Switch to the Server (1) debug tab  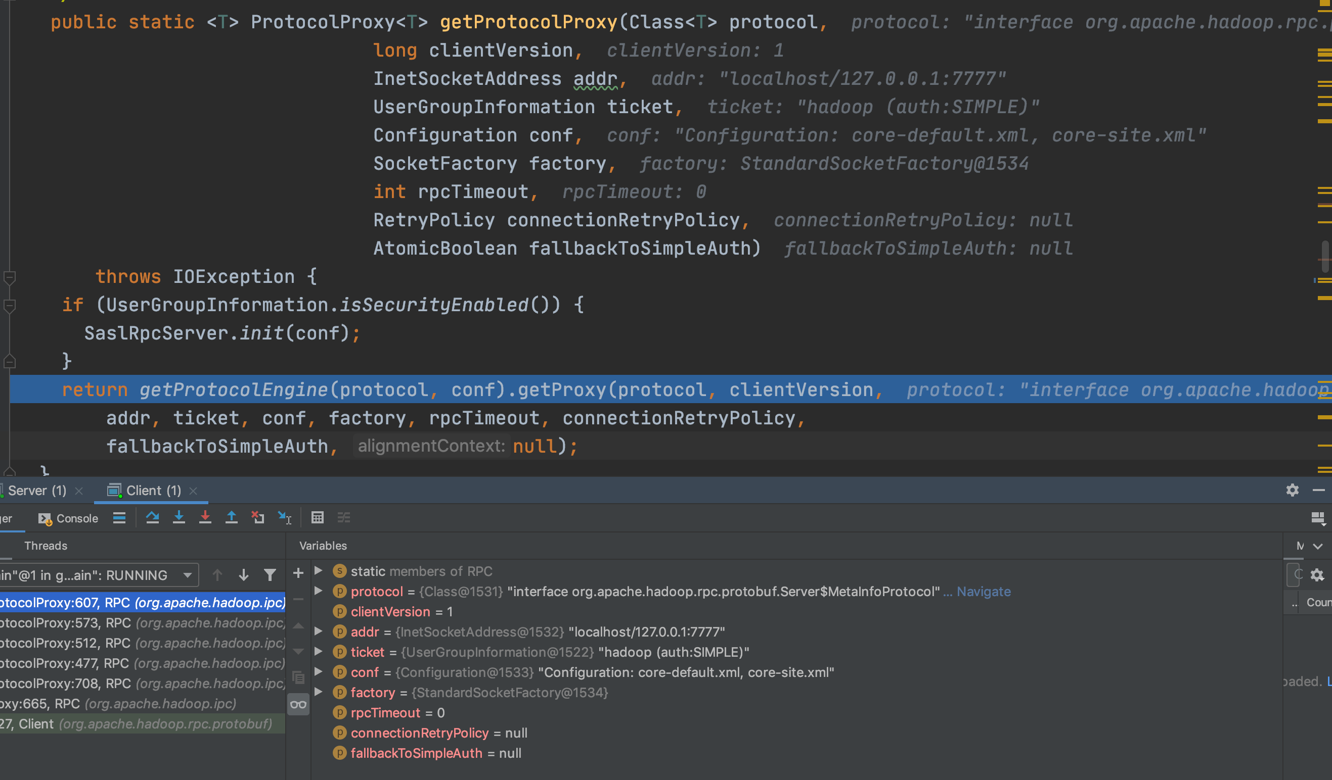coord(37,491)
